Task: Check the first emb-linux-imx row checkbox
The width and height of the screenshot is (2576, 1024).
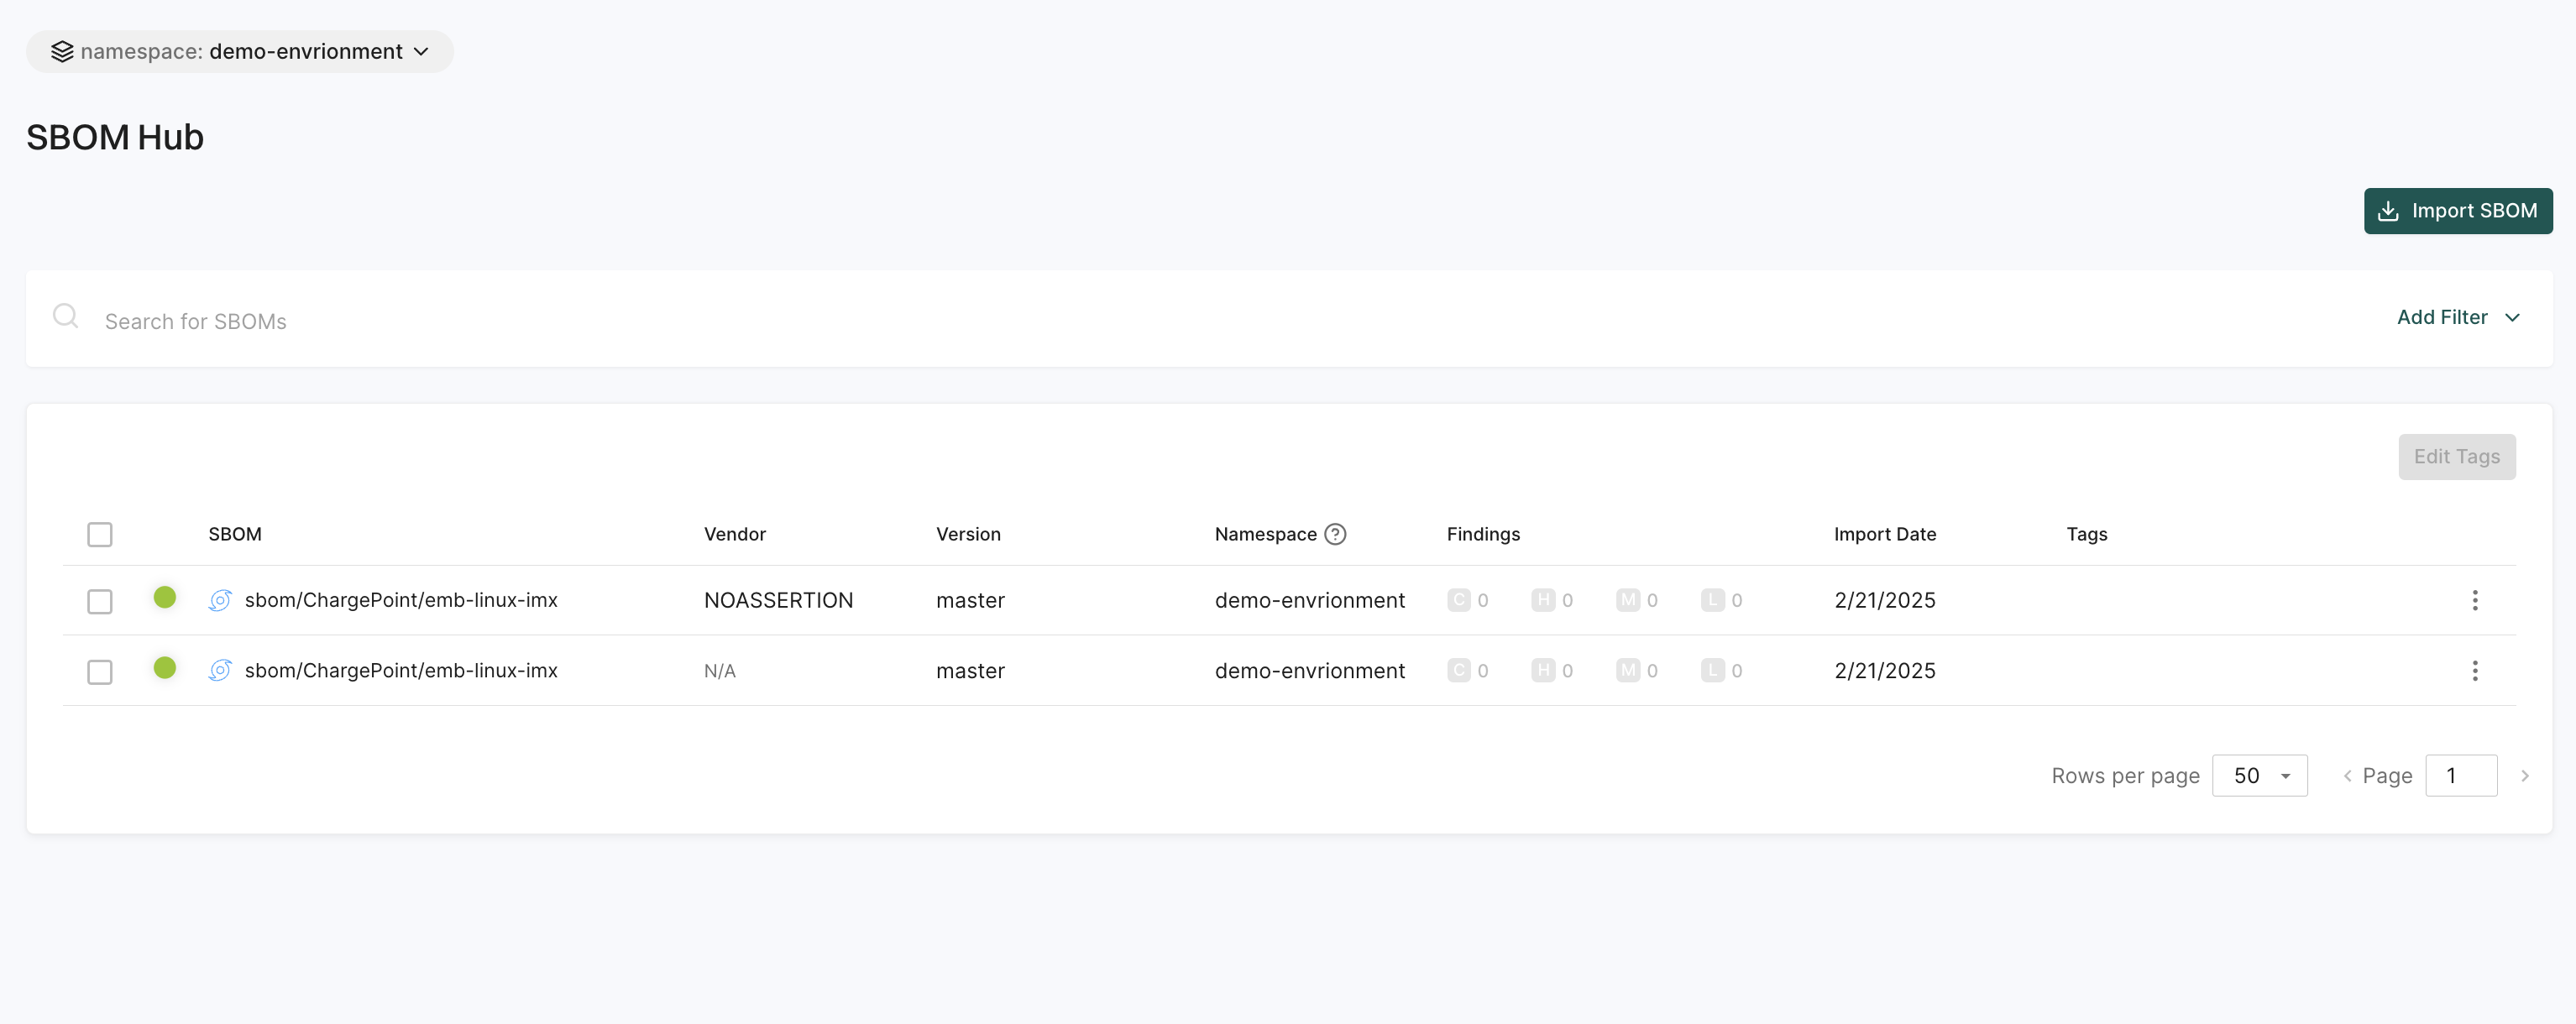Action: pos(100,601)
